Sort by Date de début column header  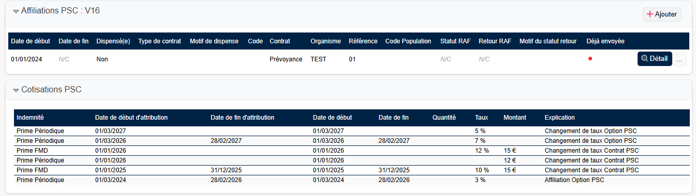[31, 41]
